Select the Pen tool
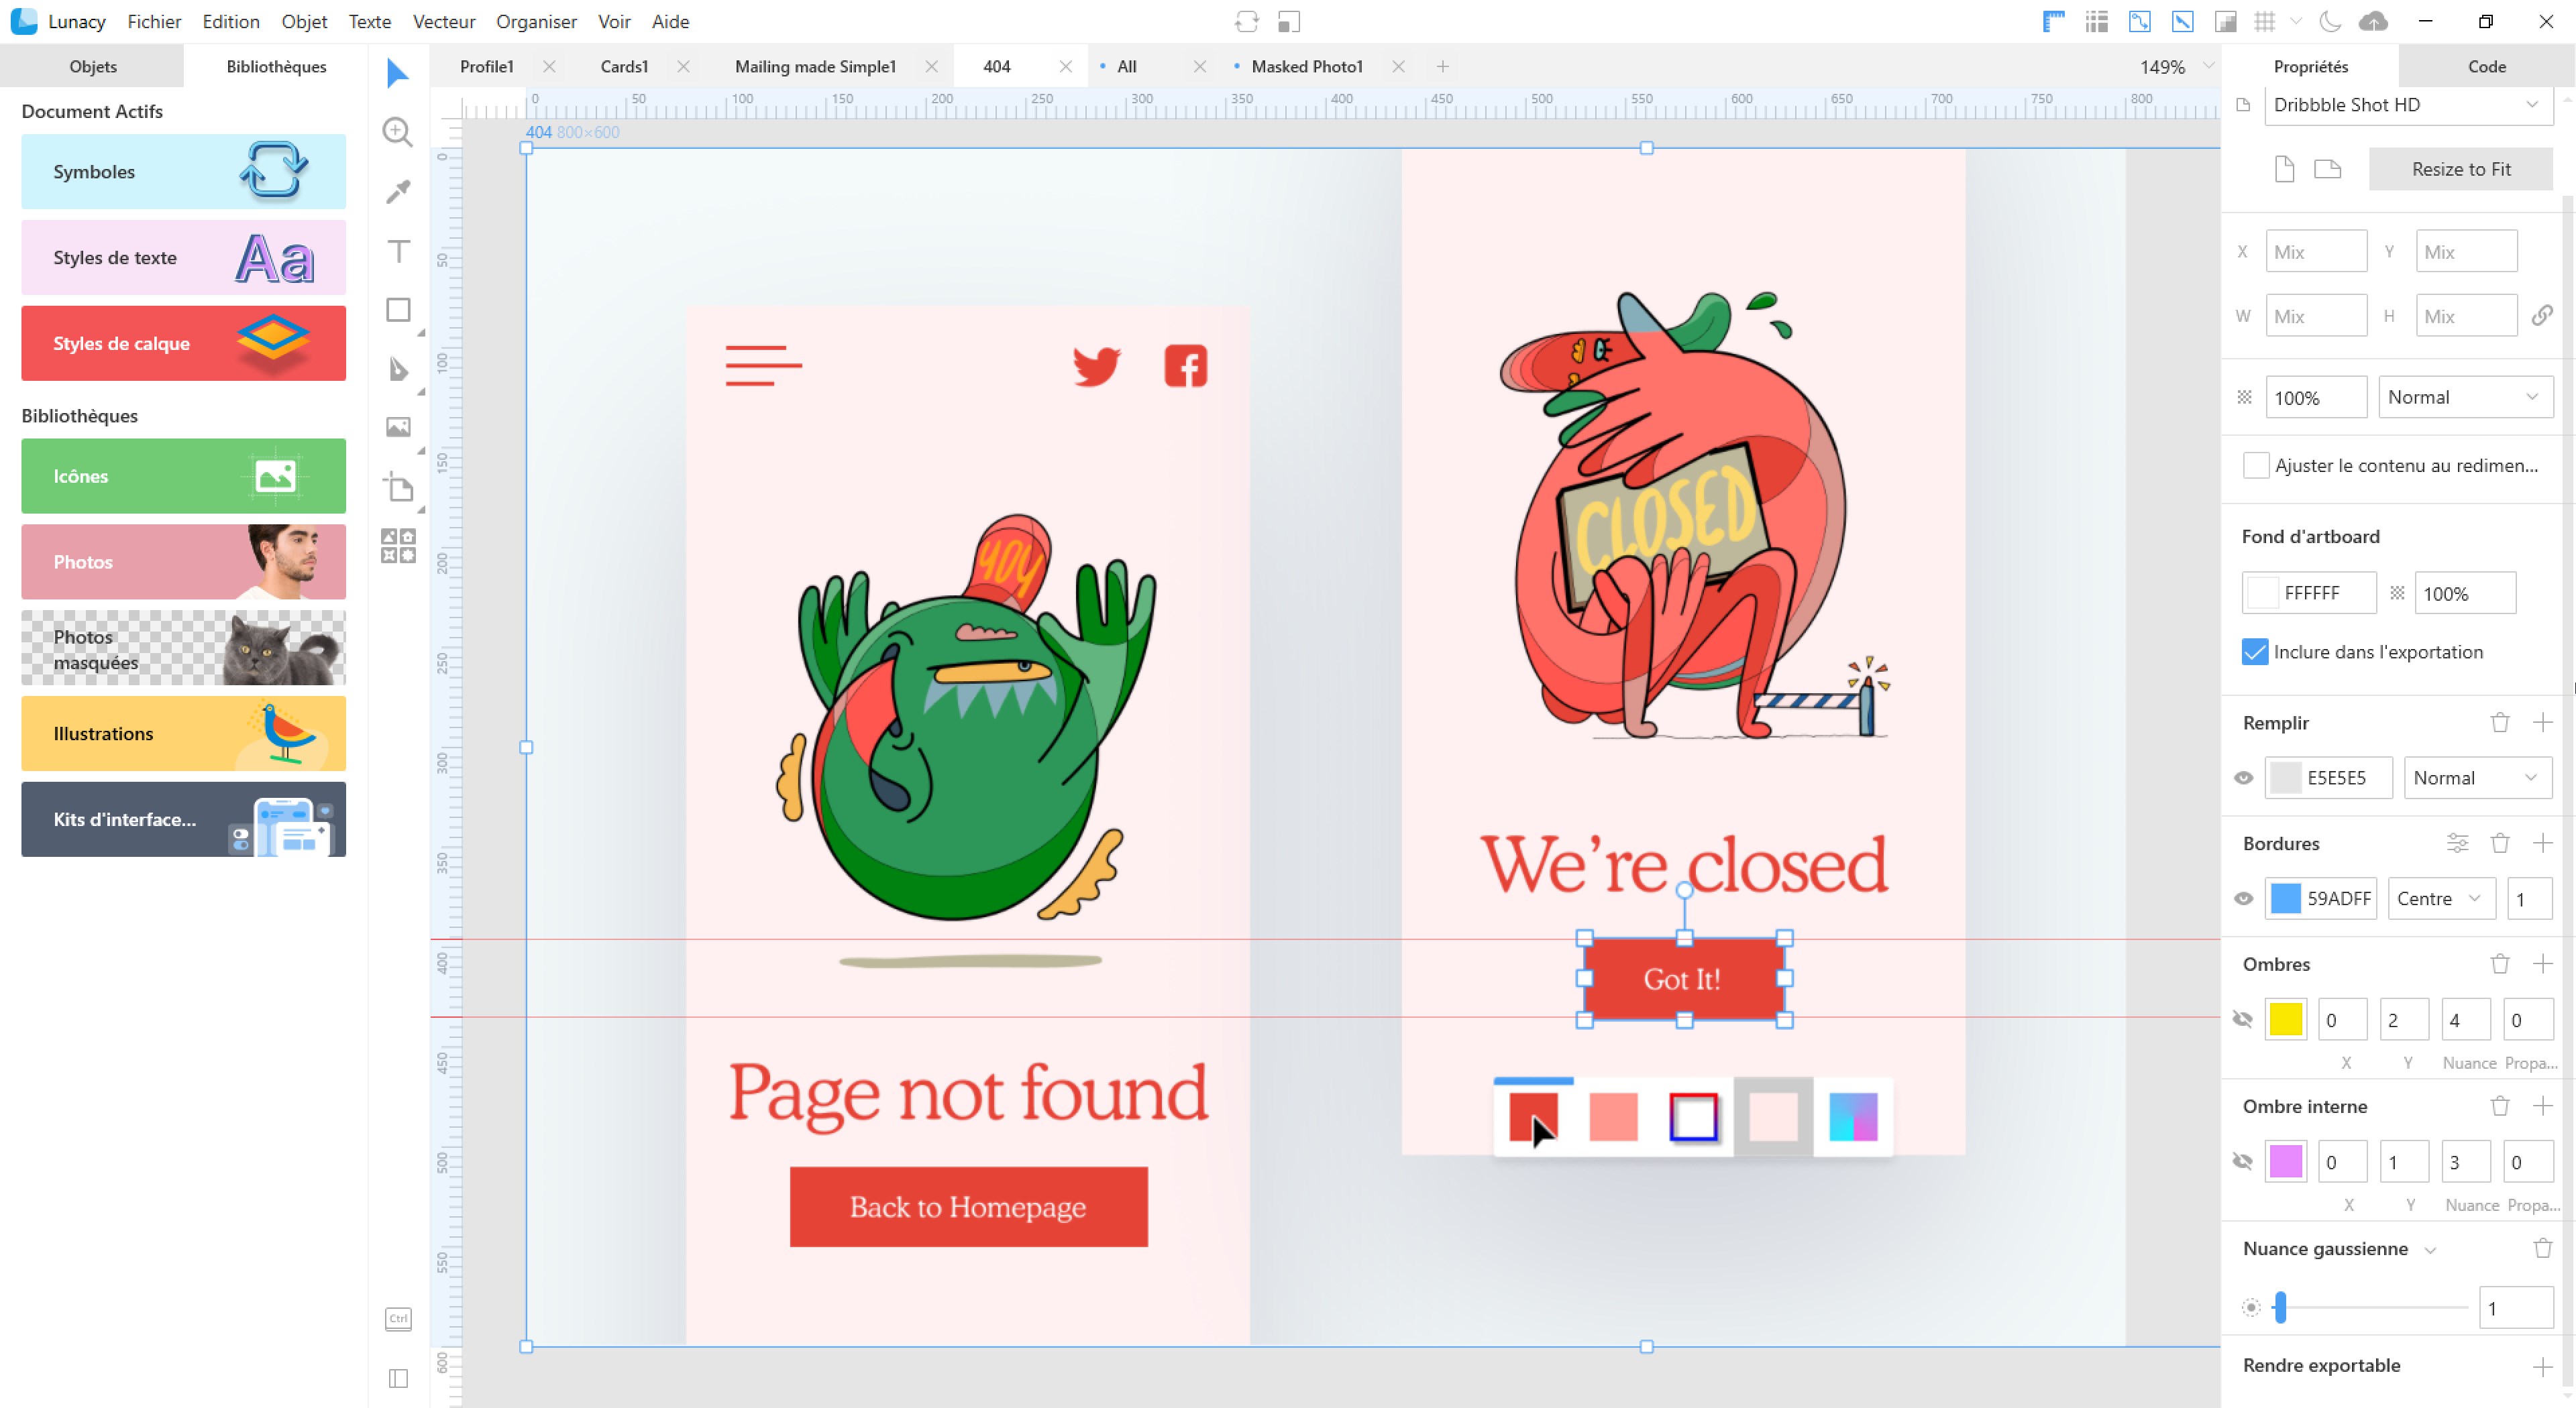The width and height of the screenshot is (2576, 1408). coord(397,369)
